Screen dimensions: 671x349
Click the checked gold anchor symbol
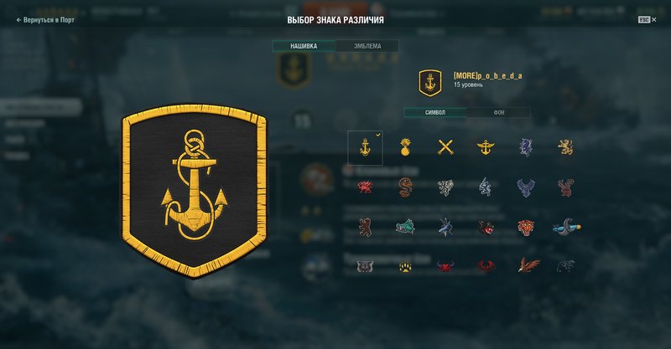point(365,148)
